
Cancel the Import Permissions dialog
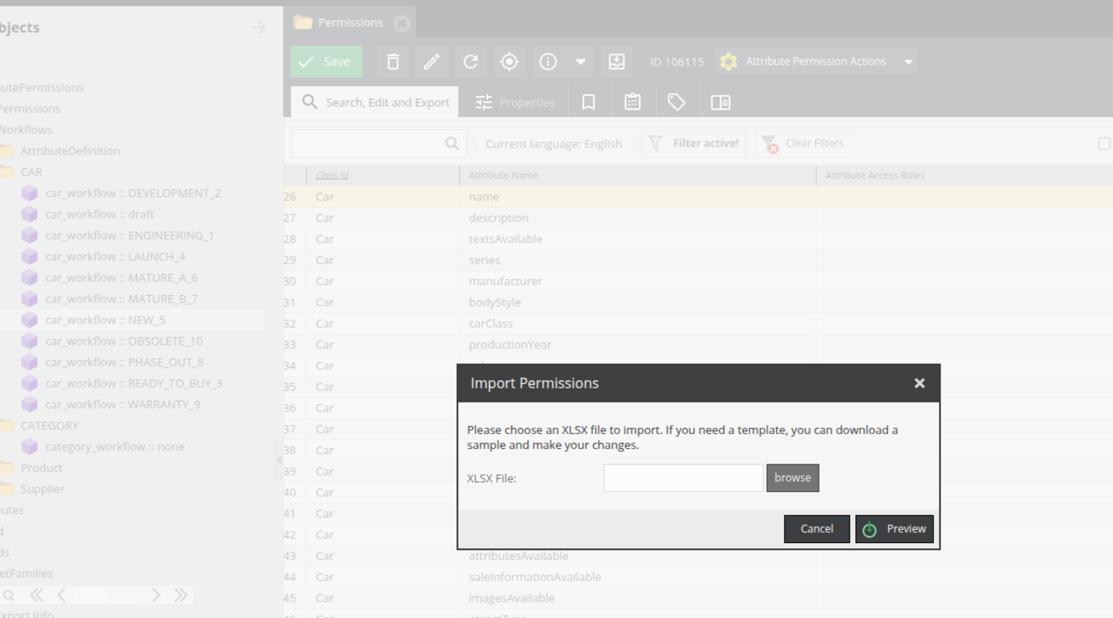click(x=817, y=529)
